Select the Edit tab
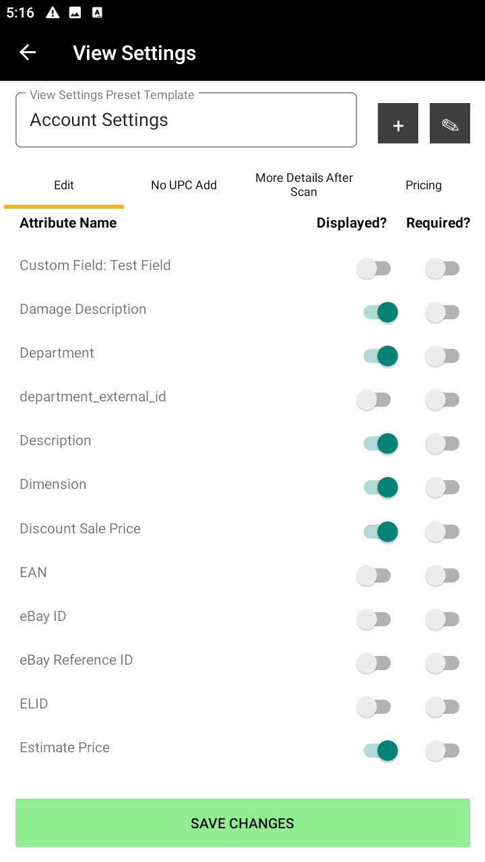Screen dimensions: 485x862 click(x=64, y=185)
